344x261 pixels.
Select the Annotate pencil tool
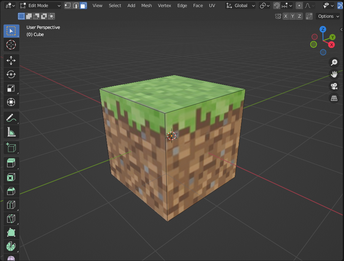tap(11, 118)
